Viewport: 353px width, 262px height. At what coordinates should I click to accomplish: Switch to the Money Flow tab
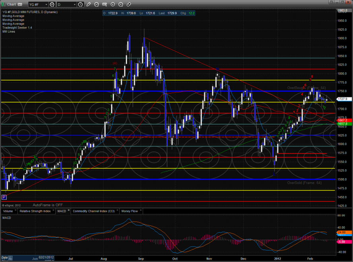click(130, 211)
